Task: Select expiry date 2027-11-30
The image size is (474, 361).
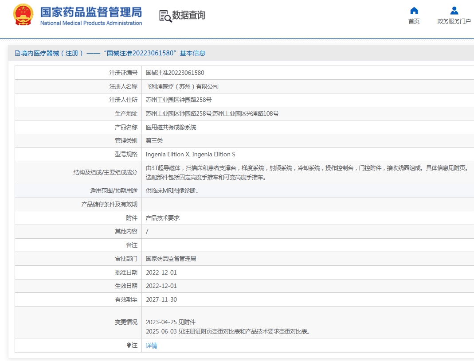Action: (161, 300)
